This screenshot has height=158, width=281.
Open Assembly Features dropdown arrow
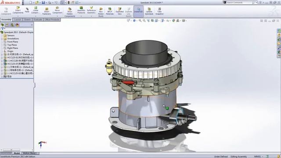coord(81,16)
